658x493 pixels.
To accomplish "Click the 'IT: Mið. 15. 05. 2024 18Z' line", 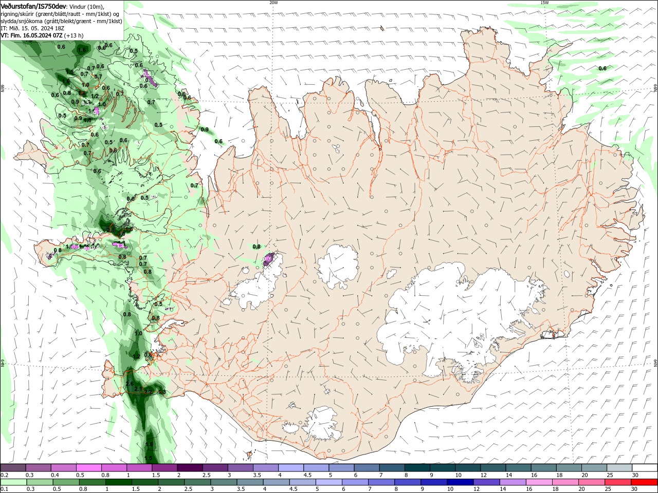I will (32, 28).
